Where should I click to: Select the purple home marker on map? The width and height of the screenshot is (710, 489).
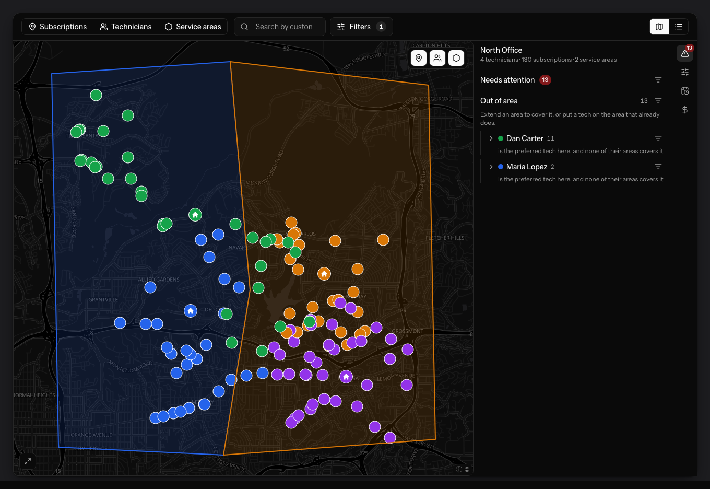(346, 377)
